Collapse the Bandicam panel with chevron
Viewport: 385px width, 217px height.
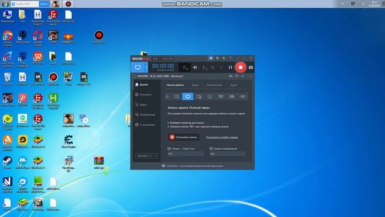pyautogui.click(x=251, y=77)
